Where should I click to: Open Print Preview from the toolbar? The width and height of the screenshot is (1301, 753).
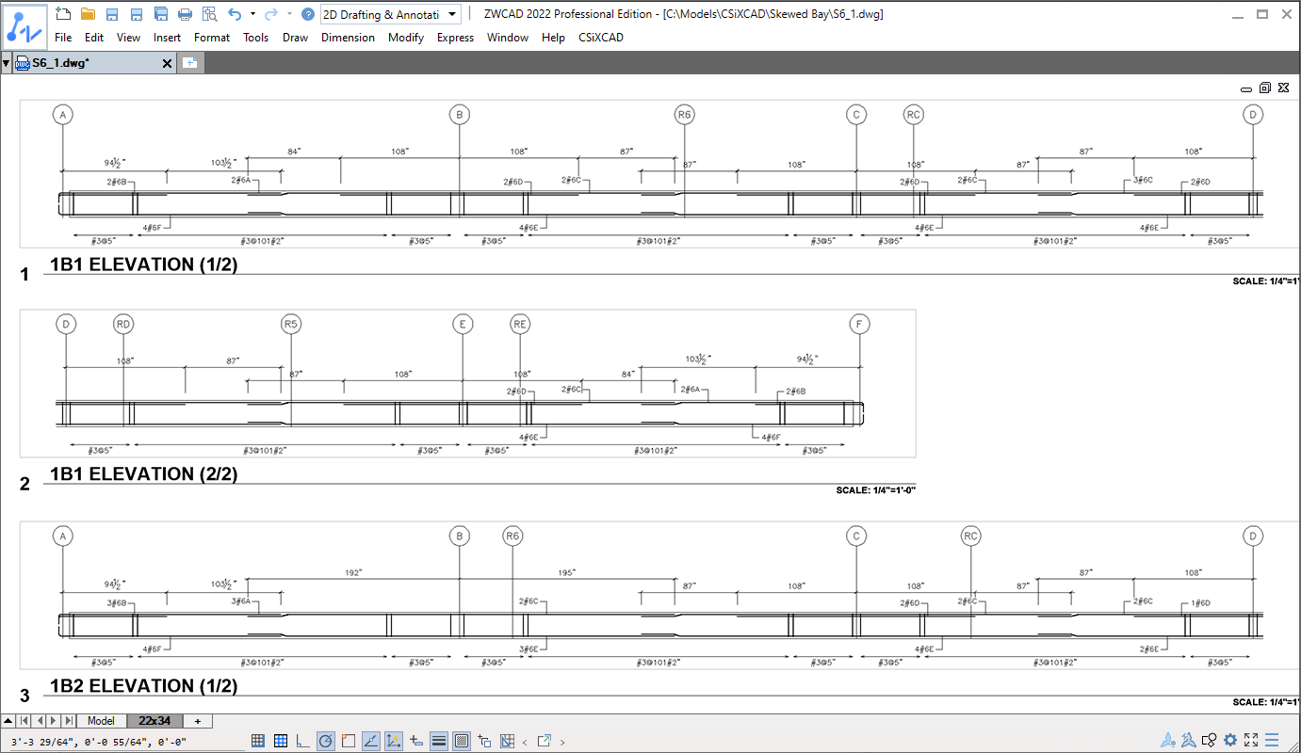click(209, 14)
